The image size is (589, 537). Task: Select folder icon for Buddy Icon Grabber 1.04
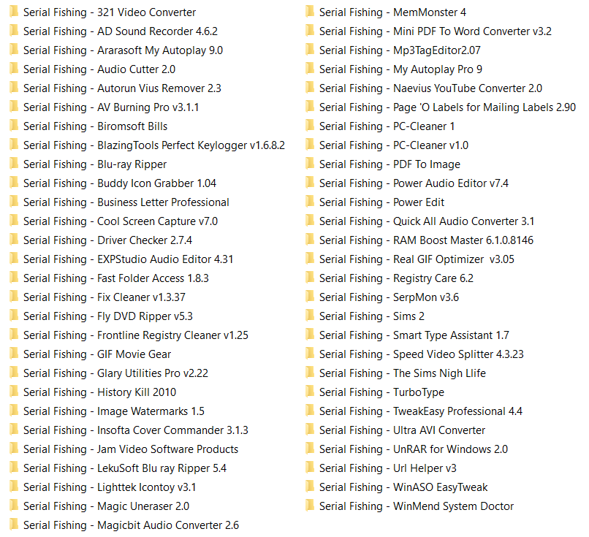click(x=14, y=183)
